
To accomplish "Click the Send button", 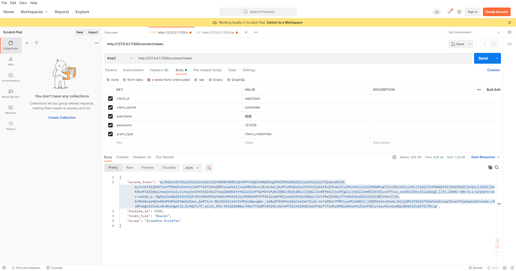I will pyautogui.click(x=483, y=58).
